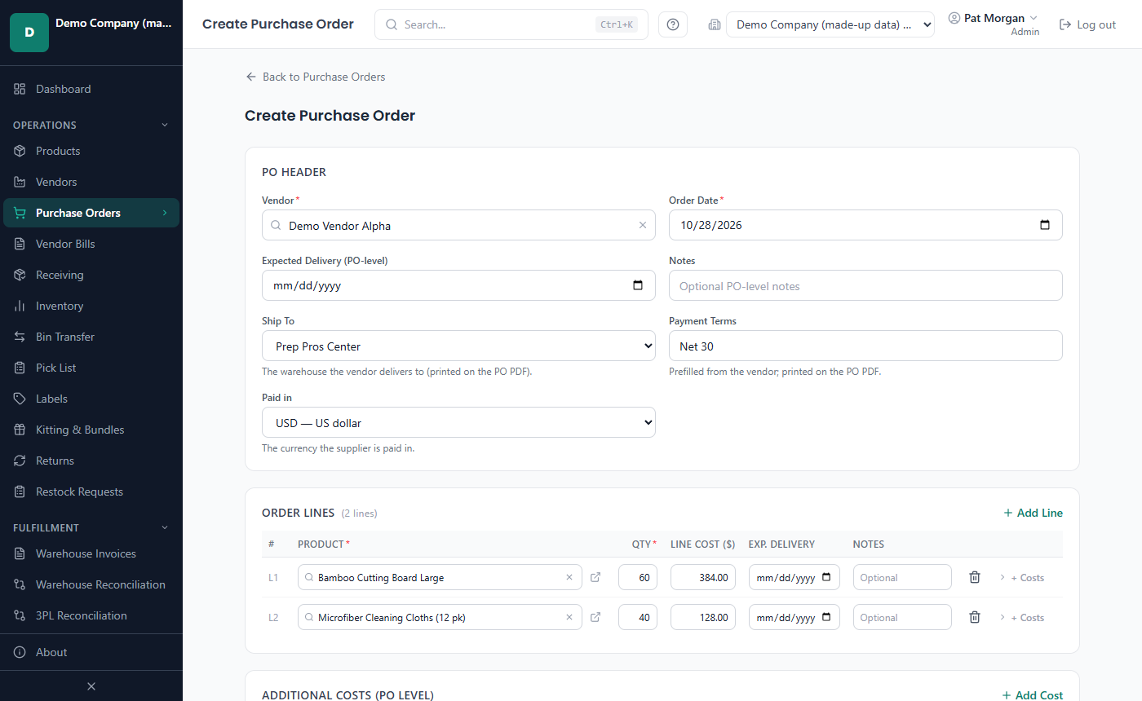Navigate to Inventory in the sidebar
The height and width of the screenshot is (701, 1142).
coord(91,306)
